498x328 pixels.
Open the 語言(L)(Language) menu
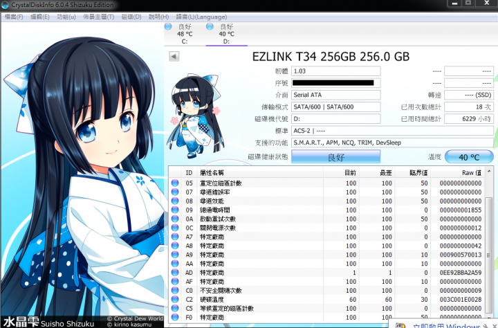(201, 17)
